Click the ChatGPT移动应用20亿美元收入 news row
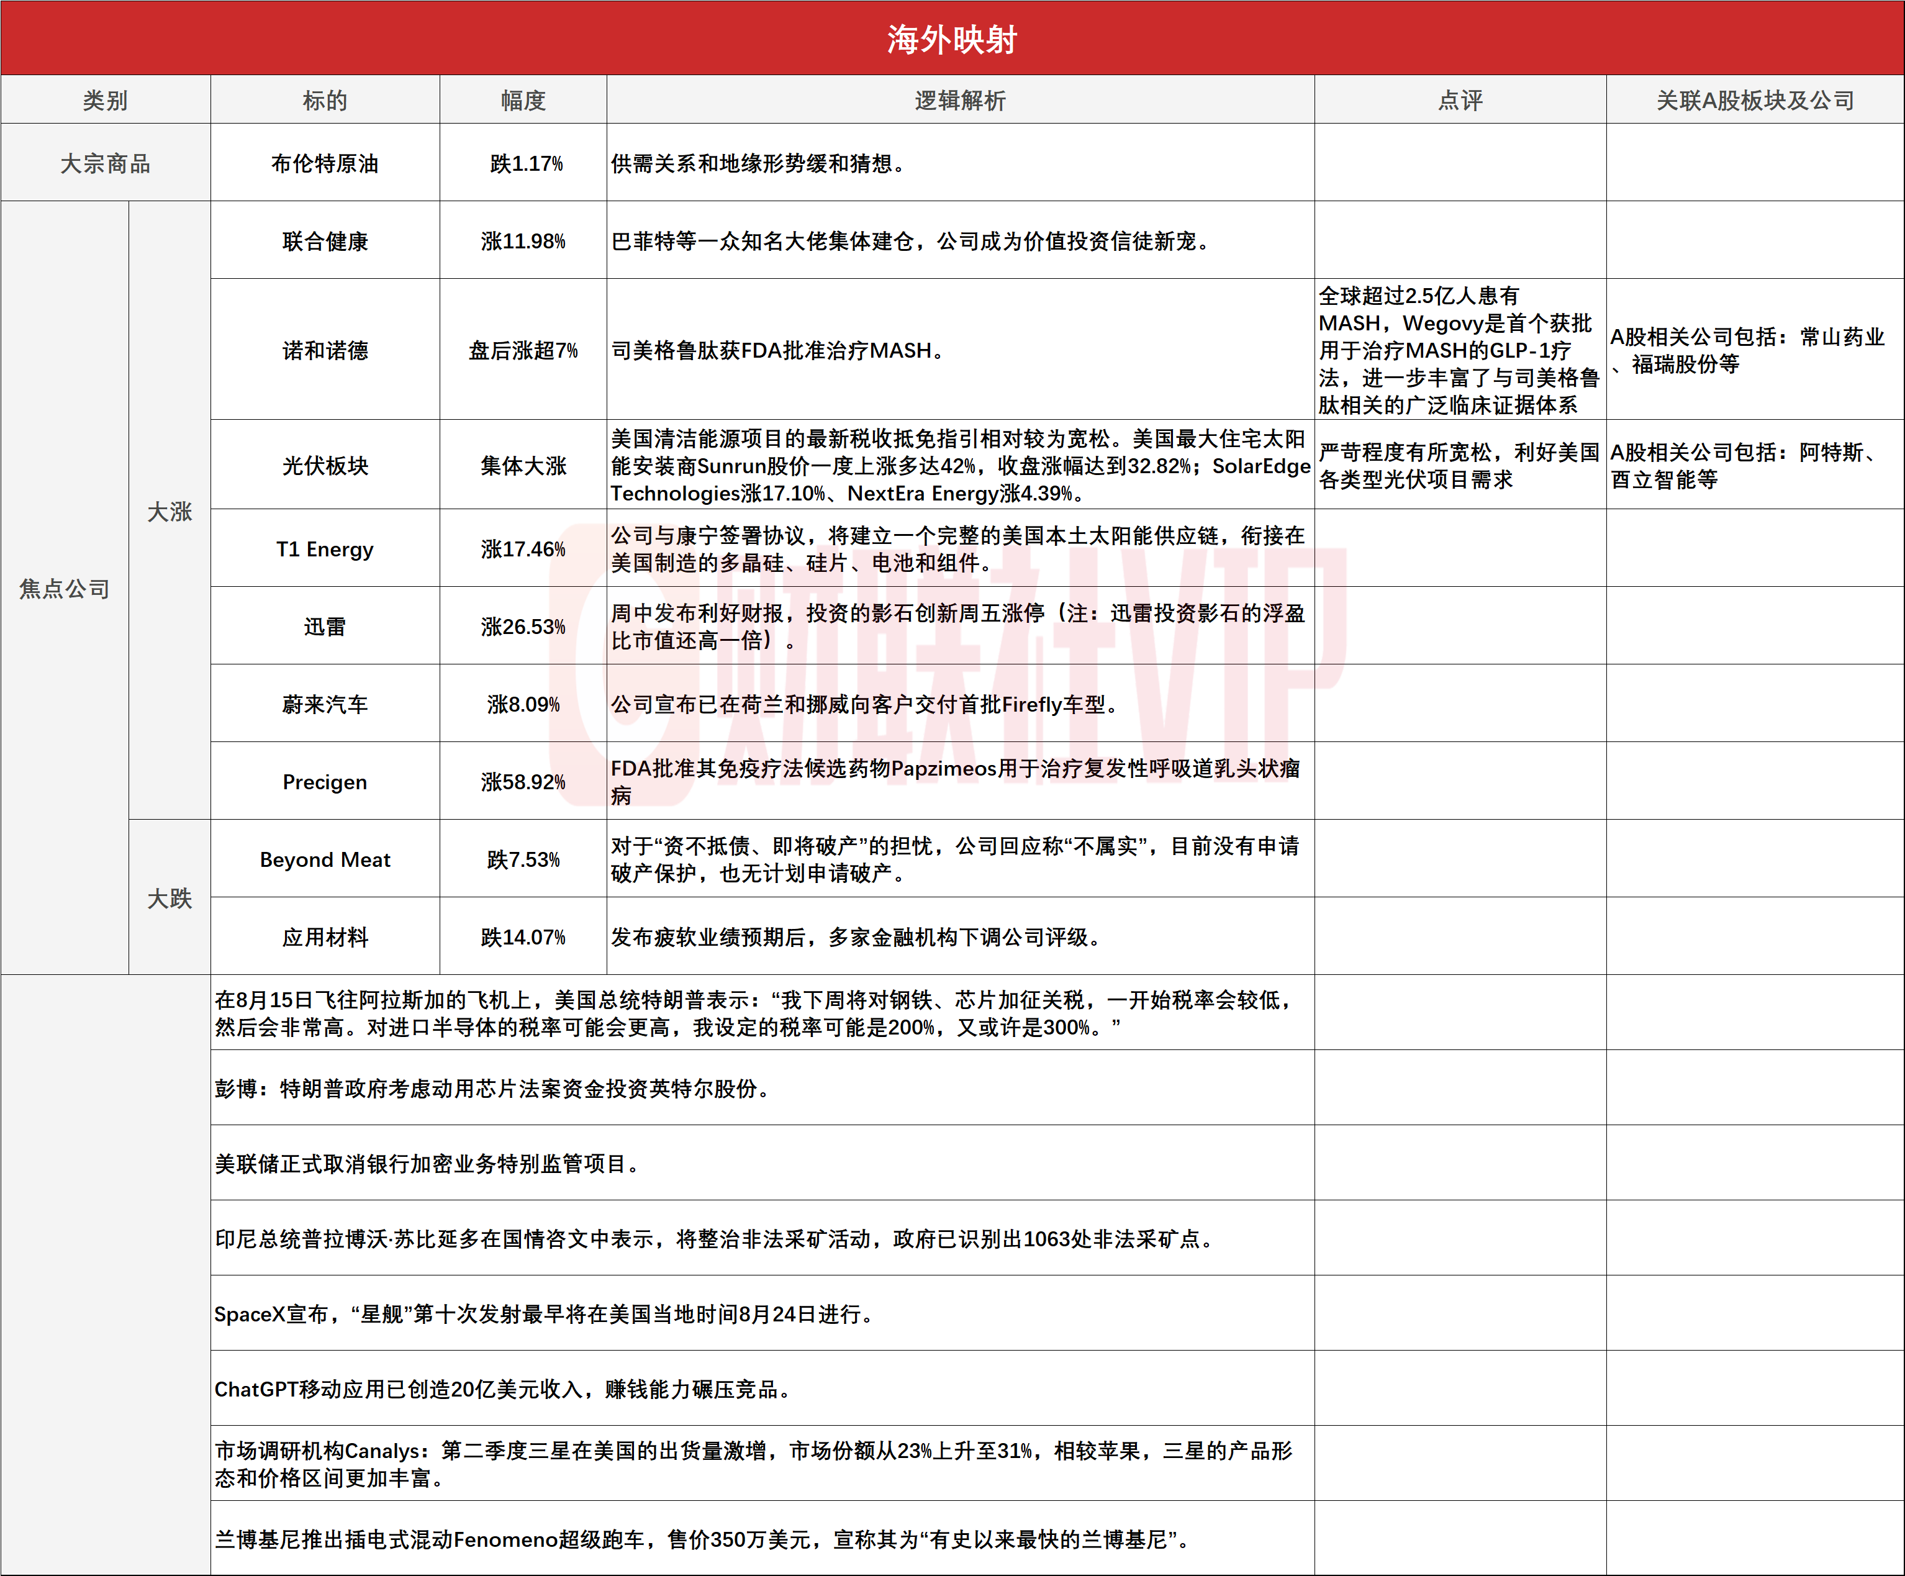Viewport: 1905px width, 1576px height. [x=762, y=1388]
